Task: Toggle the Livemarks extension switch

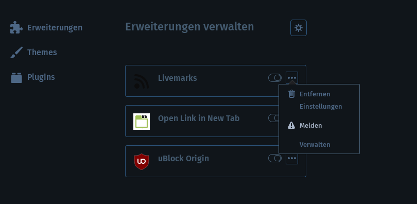Action: [275, 78]
